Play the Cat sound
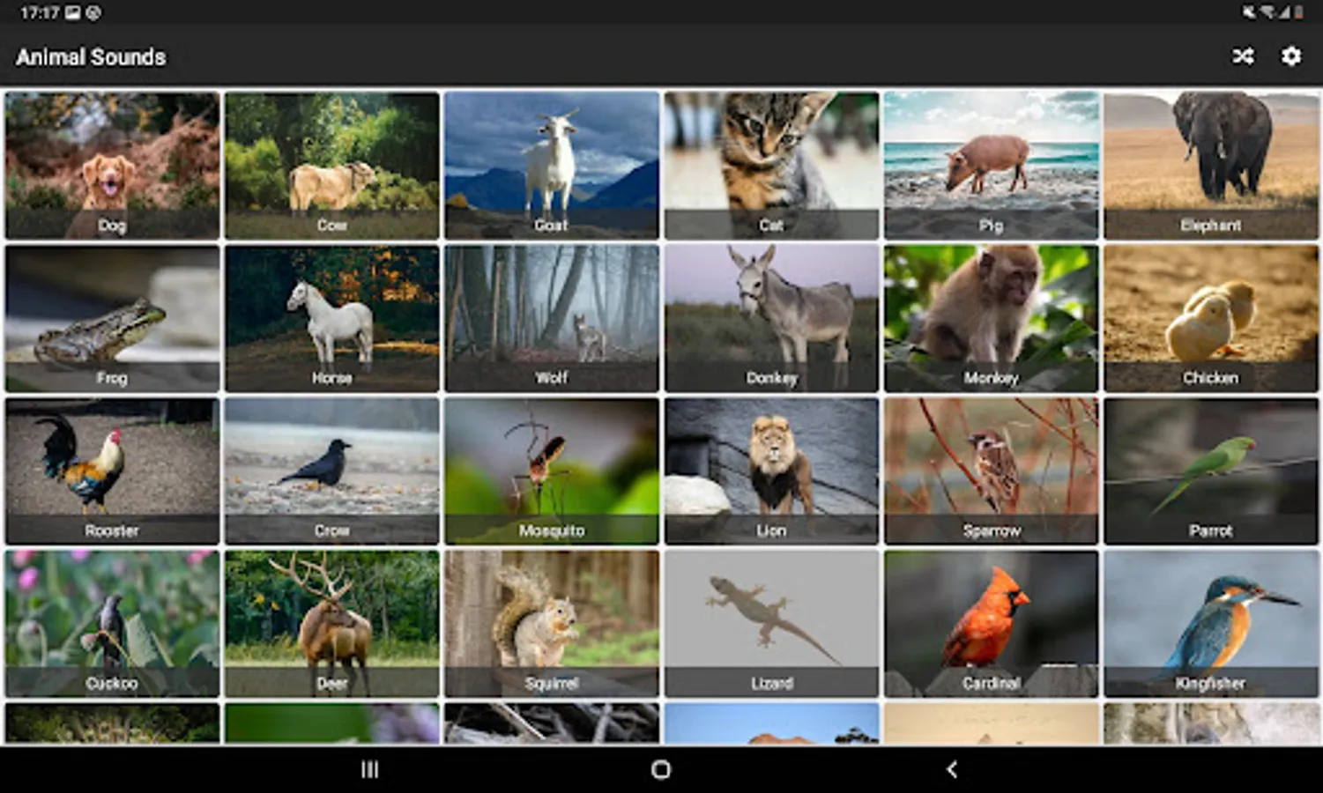 coord(771,165)
